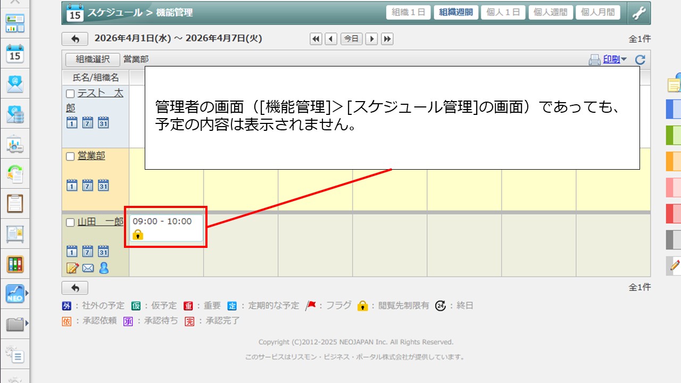Click the 今日 button
Image resolution: width=681 pixels, height=383 pixels.
(351, 39)
